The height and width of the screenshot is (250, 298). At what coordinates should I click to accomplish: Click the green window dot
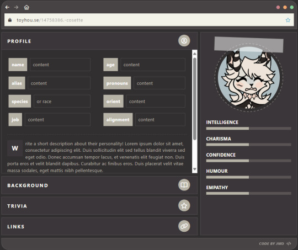(292, 7)
